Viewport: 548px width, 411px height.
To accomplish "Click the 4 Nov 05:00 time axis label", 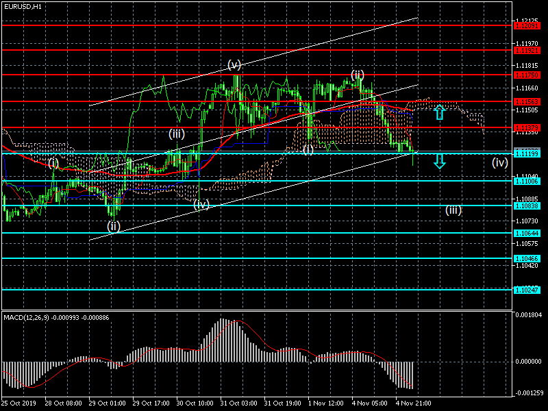I will pos(369,403).
